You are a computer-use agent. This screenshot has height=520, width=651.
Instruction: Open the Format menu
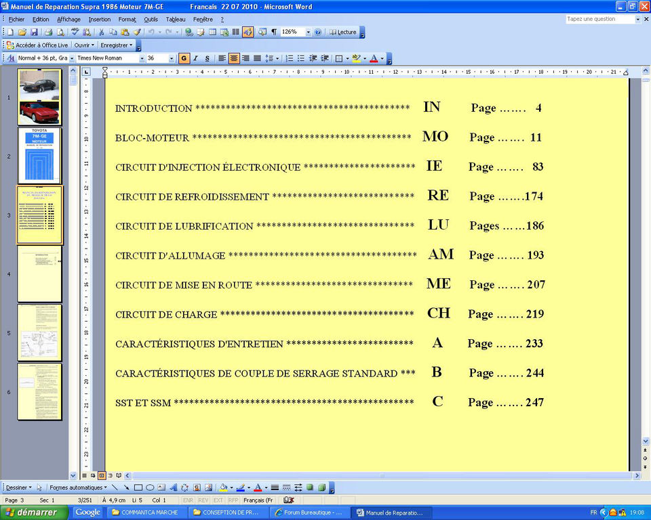click(127, 19)
